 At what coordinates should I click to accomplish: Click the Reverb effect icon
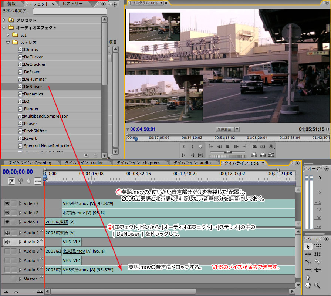click(x=20, y=138)
